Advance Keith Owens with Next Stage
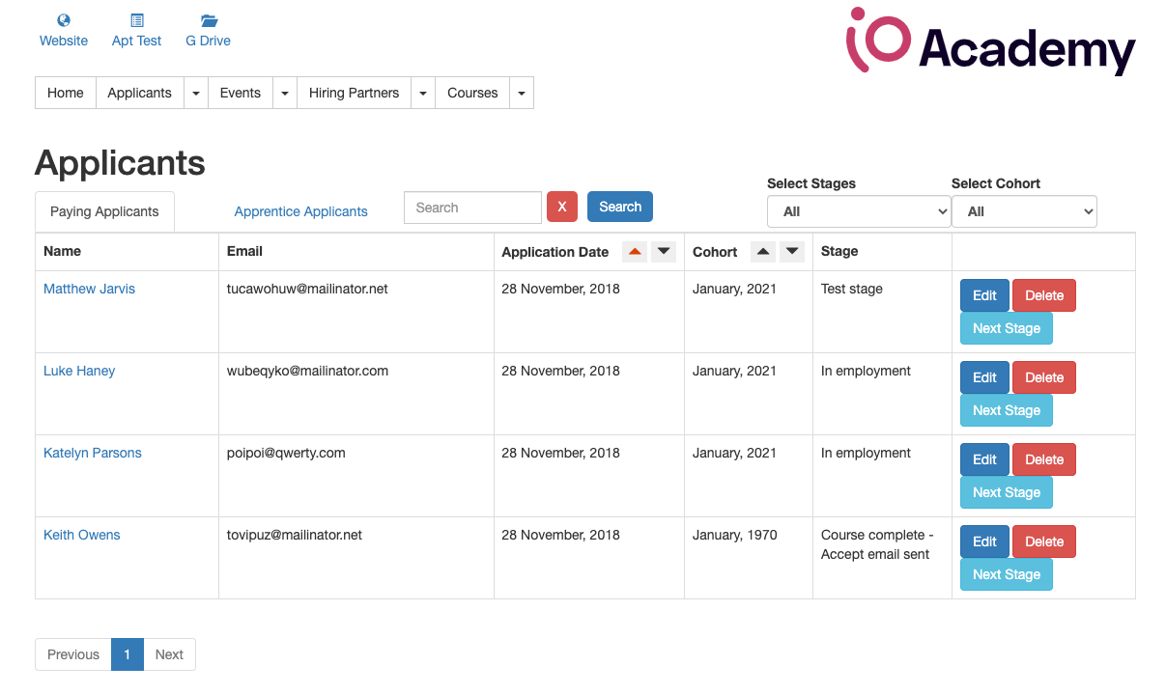 click(1006, 573)
